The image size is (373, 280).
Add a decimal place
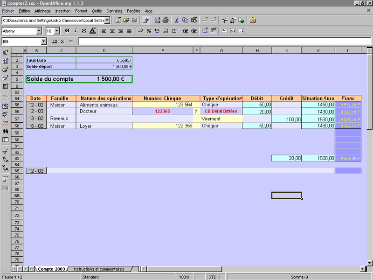[x=166, y=31]
